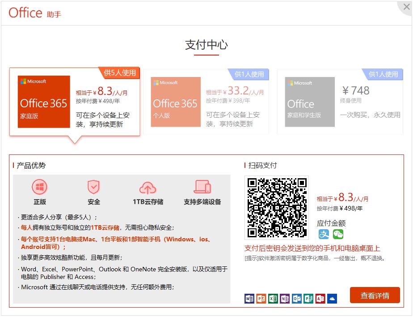Click the Word app icon

pyautogui.click(x=249, y=299)
